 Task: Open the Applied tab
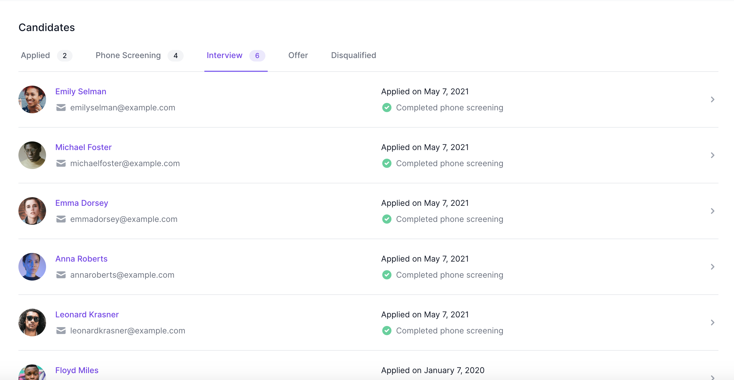tap(46, 55)
